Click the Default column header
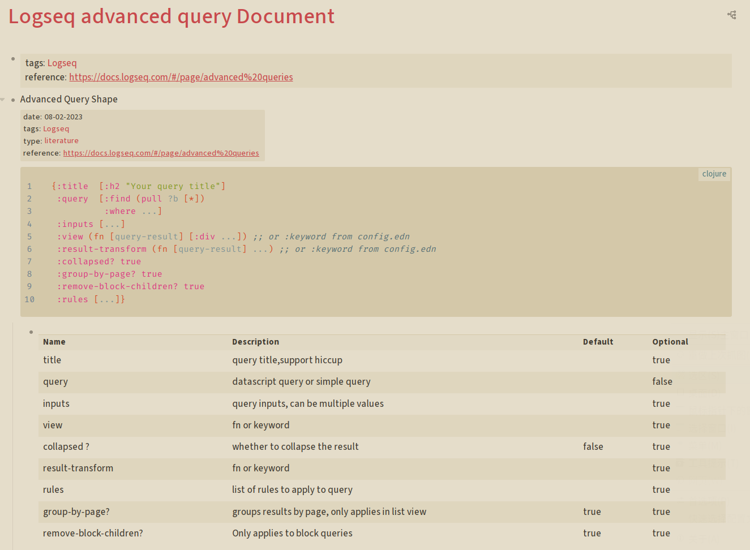This screenshot has height=550, width=750. pos(598,342)
